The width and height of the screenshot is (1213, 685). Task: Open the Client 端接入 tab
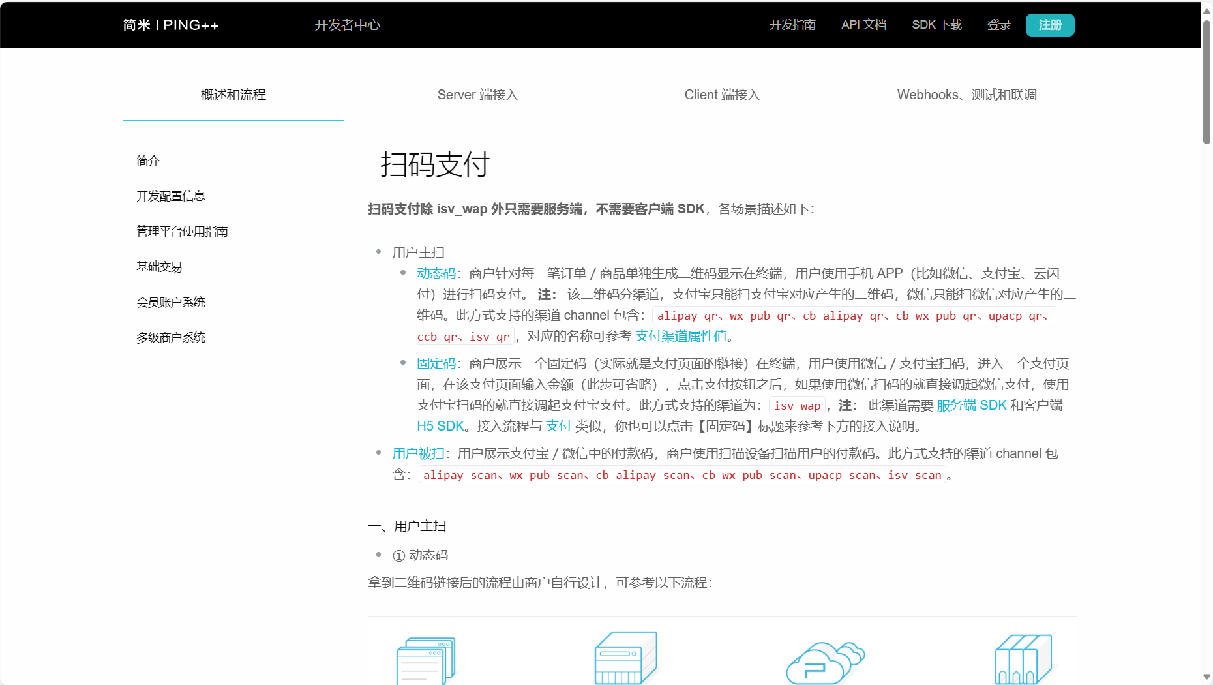[x=722, y=95]
